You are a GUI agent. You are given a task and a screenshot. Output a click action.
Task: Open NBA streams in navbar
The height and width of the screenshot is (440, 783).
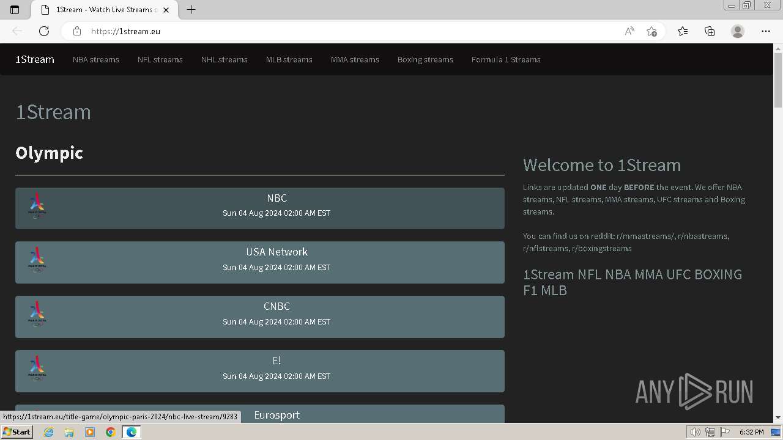click(x=96, y=59)
